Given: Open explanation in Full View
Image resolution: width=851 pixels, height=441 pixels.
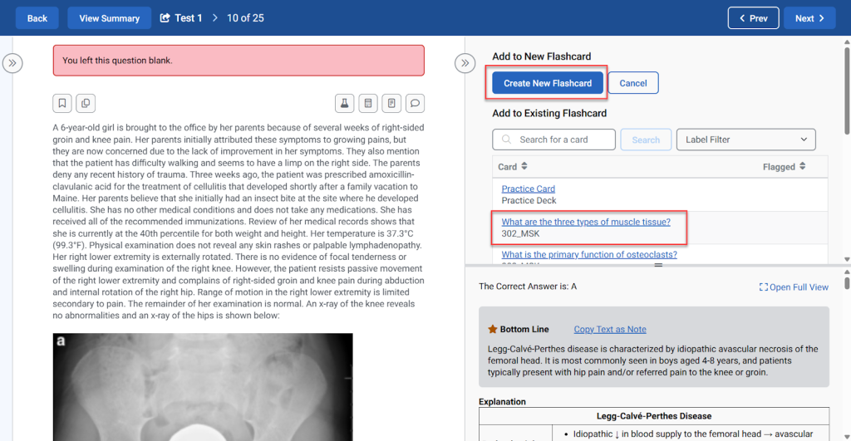Looking at the screenshot, I should (x=794, y=287).
